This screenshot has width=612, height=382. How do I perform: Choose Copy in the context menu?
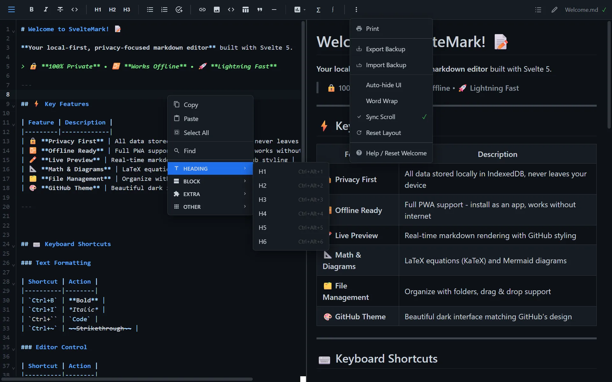210,105
